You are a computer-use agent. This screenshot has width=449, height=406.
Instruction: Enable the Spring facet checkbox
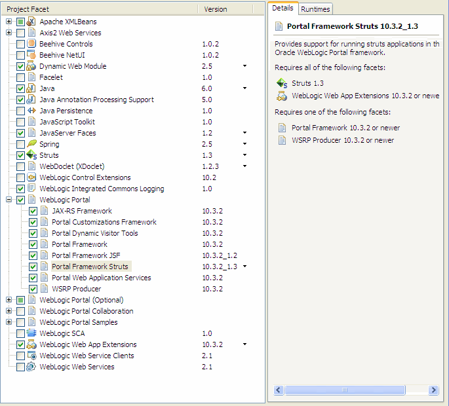(x=20, y=144)
